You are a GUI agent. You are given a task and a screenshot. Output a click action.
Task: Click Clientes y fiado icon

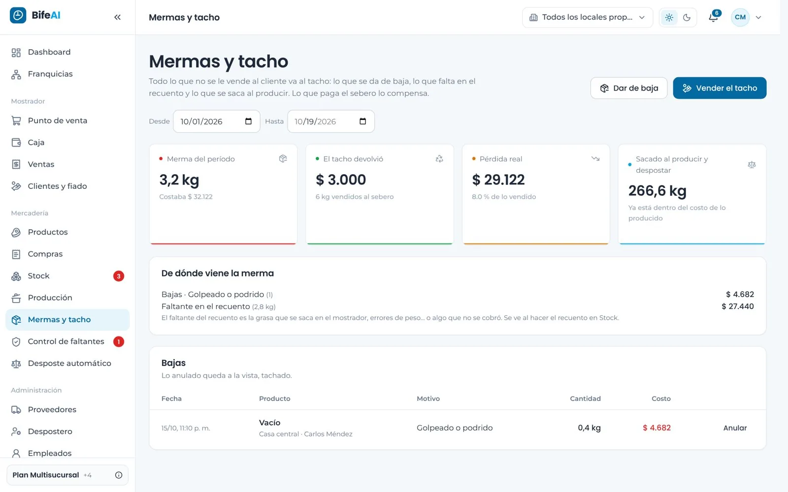tap(16, 186)
